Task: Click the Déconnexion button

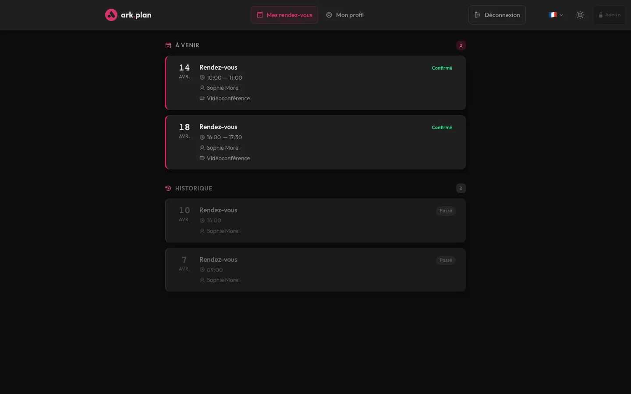Action: [x=497, y=14]
